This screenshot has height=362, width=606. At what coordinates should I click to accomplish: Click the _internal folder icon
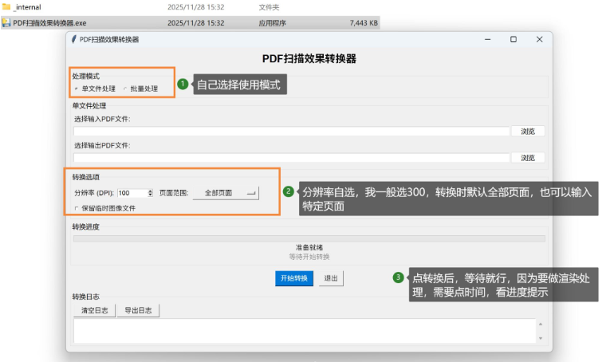point(6,7)
